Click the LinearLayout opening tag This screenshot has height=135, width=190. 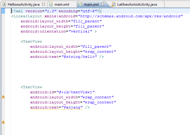click(x=27, y=16)
